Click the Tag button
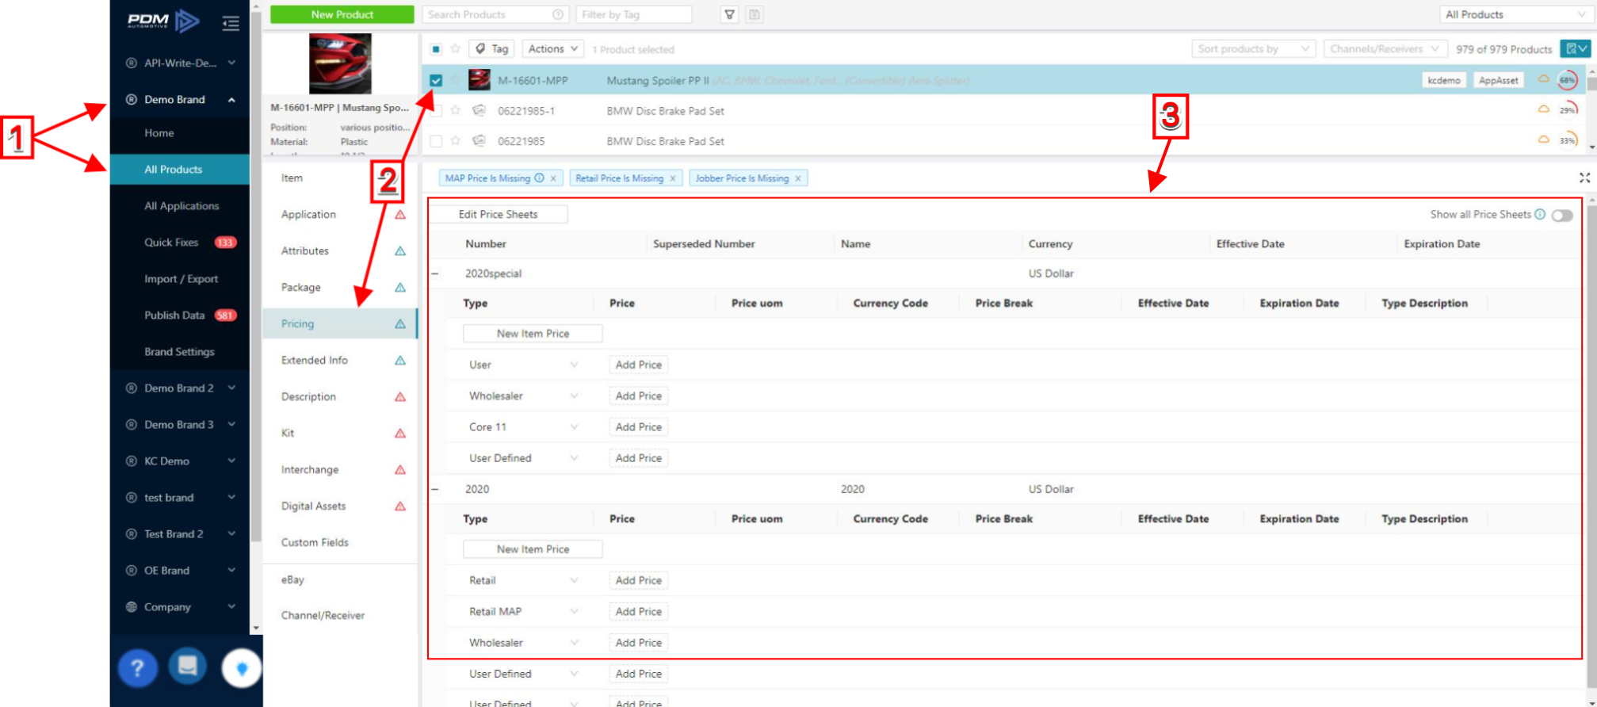Image resolution: width=1597 pixels, height=707 pixels. 492,48
